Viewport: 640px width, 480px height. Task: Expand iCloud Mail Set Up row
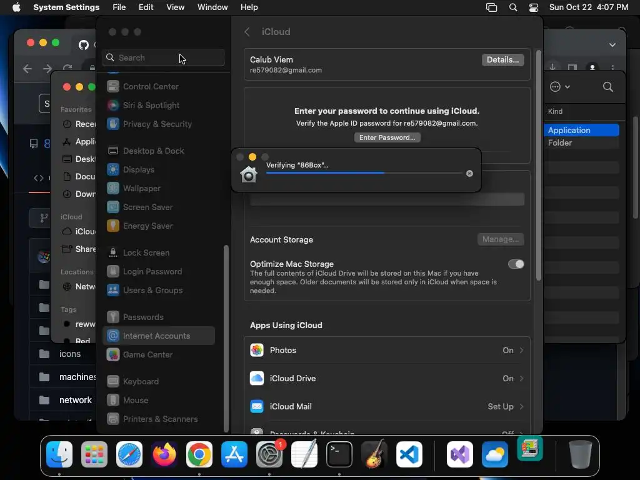387,407
